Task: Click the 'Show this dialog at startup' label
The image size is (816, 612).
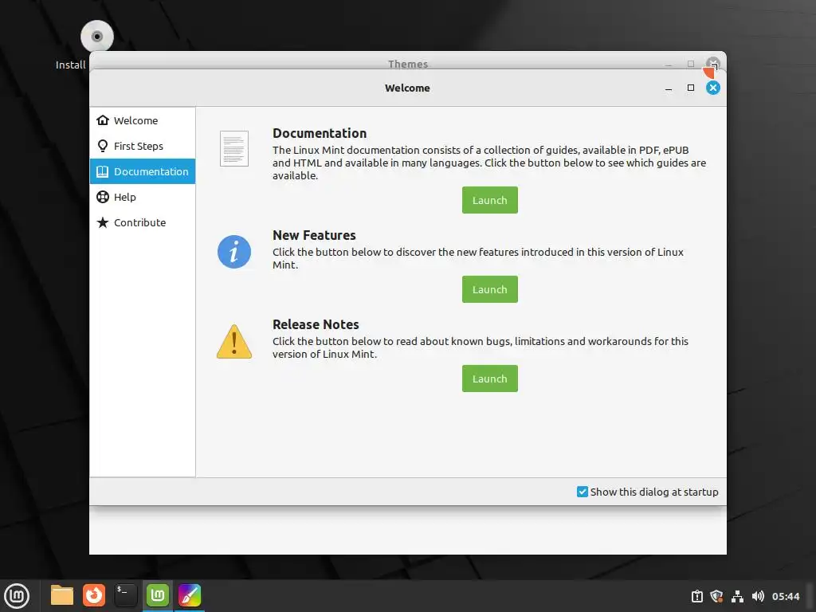Action: pos(654,492)
